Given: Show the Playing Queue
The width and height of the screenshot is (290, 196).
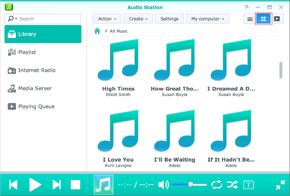Looking at the screenshot, I should coord(43,106).
